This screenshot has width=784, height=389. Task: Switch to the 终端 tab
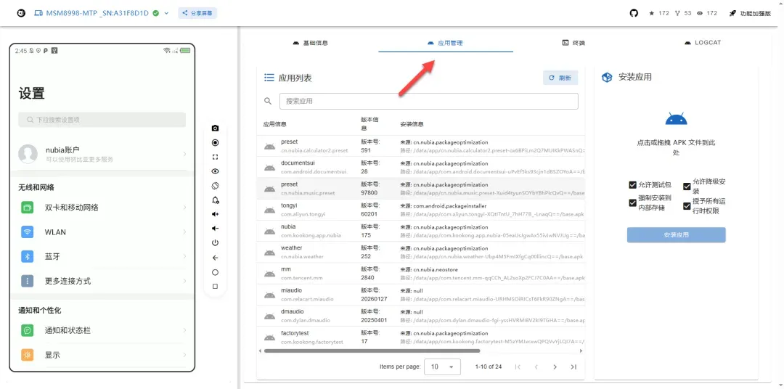pos(573,43)
